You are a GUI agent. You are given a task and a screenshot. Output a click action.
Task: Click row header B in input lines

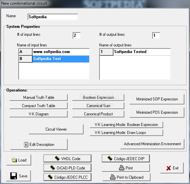point(26,59)
